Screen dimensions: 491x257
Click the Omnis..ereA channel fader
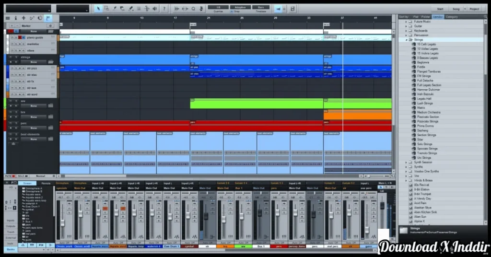pos(63,223)
